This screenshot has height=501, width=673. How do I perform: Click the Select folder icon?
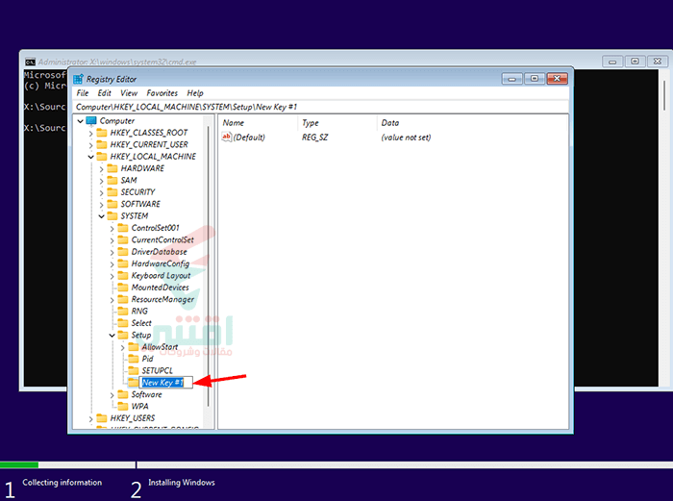123,323
